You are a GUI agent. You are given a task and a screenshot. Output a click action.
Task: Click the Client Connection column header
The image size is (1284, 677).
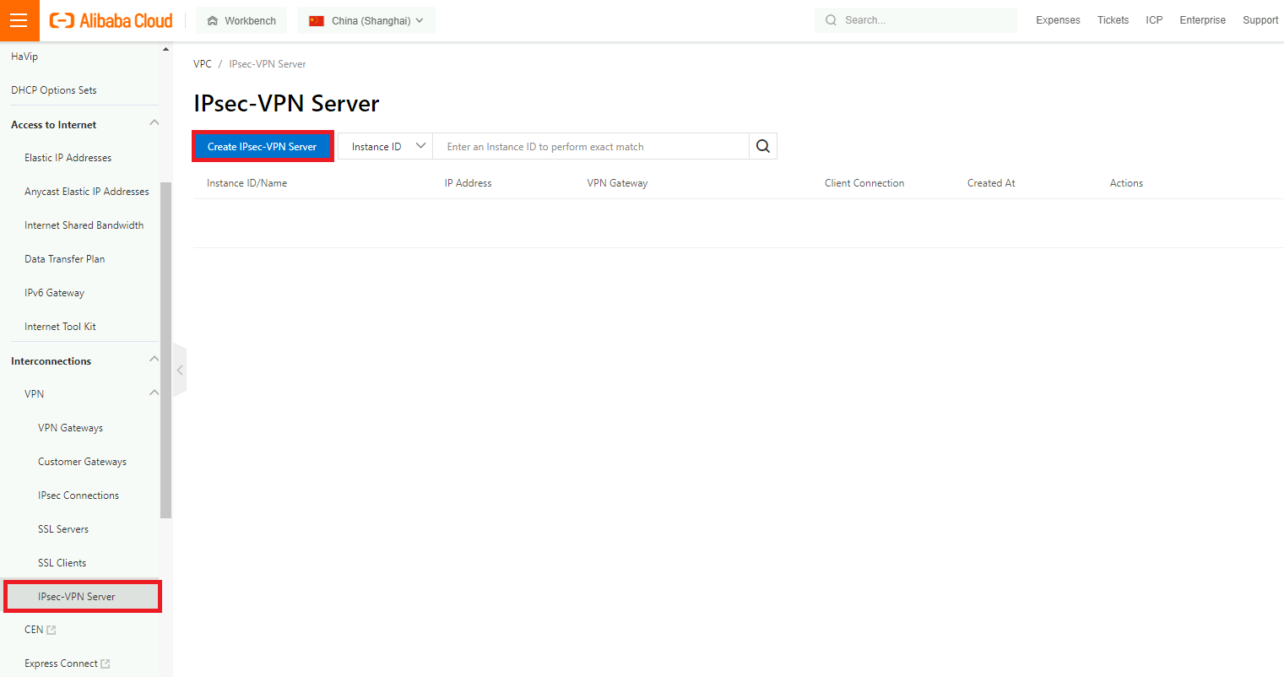pyautogui.click(x=864, y=183)
